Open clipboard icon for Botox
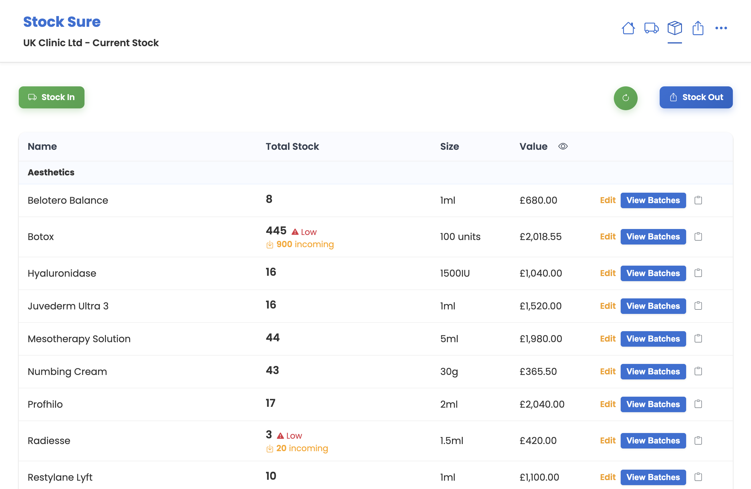 coord(698,236)
